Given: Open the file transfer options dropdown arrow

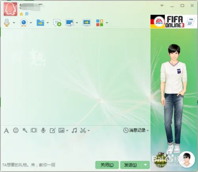Looking at the screenshot, I should click(x=48, y=23).
